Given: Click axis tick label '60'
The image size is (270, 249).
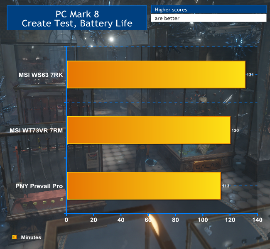Looking at the screenshot, I should tap(148, 220).
